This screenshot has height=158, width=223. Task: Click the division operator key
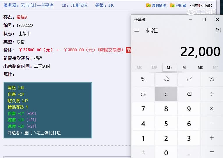pos(212,94)
